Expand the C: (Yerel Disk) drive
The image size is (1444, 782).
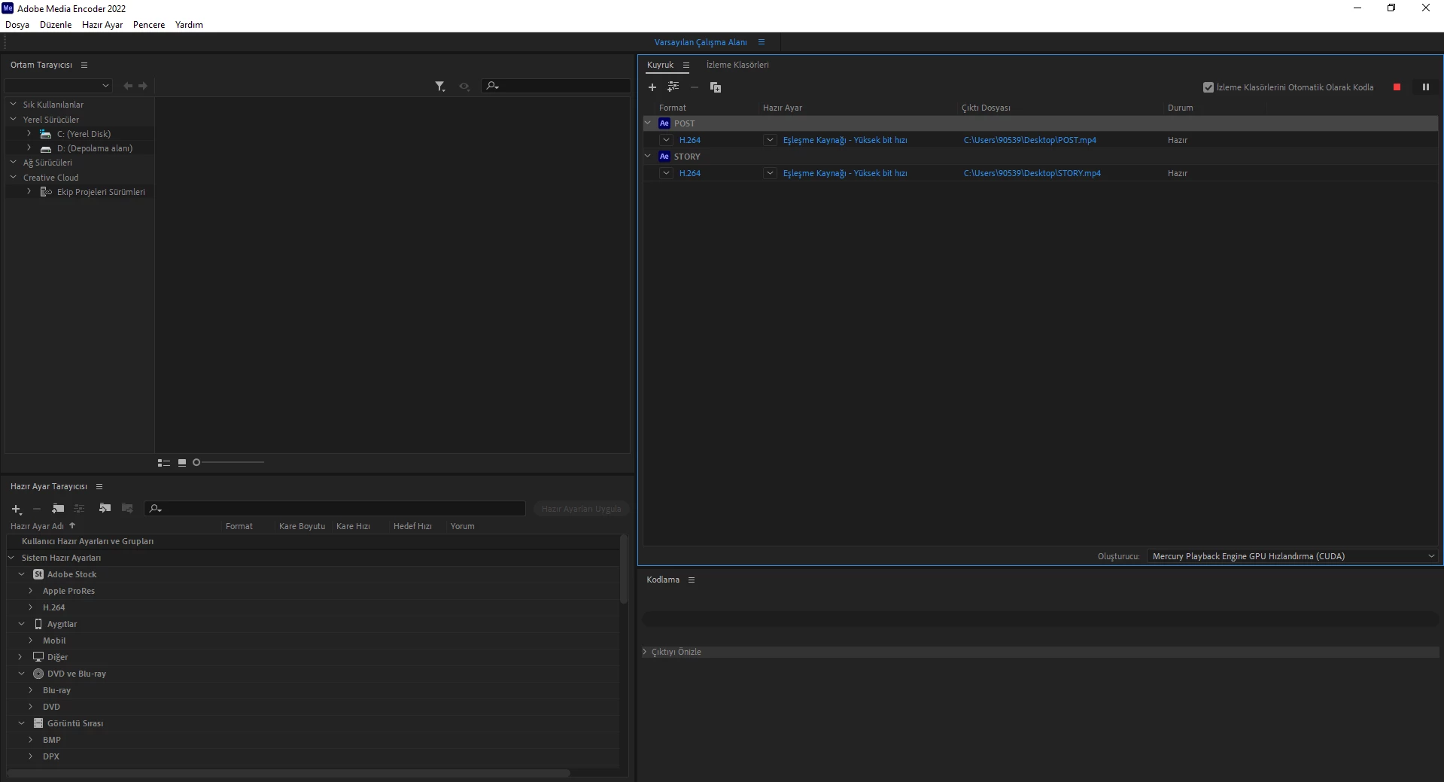[29, 133]
